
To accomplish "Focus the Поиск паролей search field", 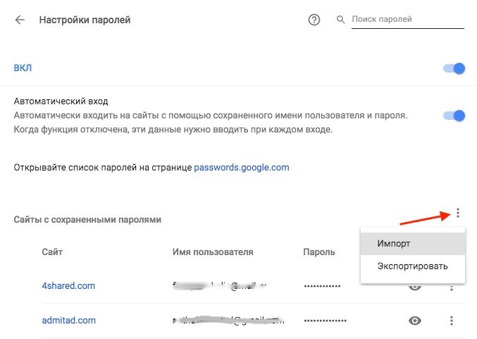I will [x=408, y=20].
